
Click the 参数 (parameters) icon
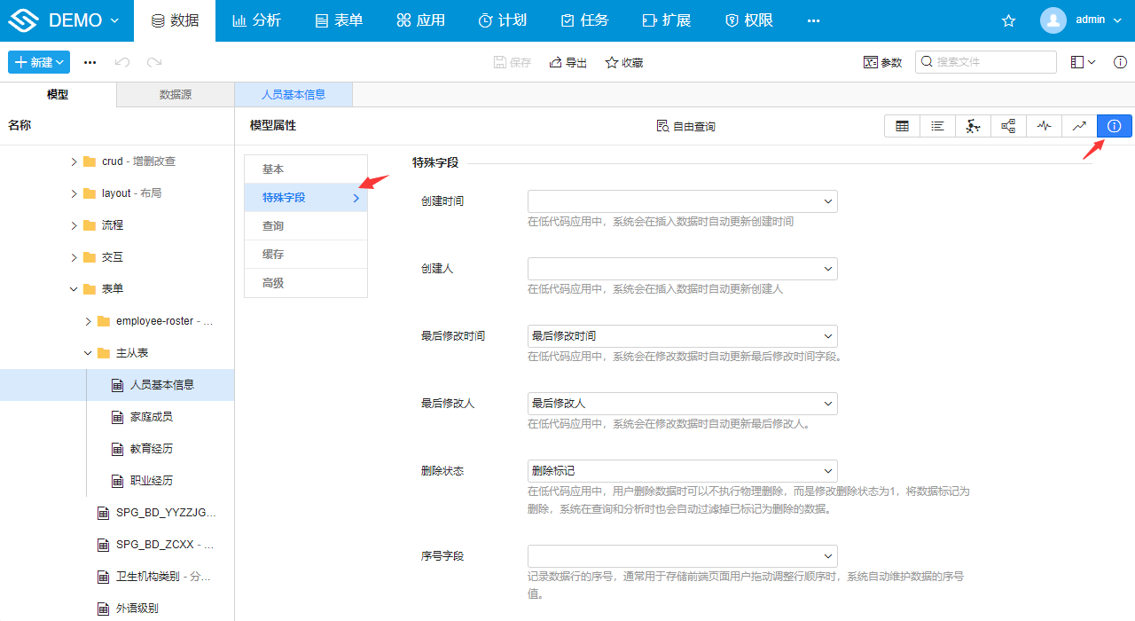(x=882, y=62)
